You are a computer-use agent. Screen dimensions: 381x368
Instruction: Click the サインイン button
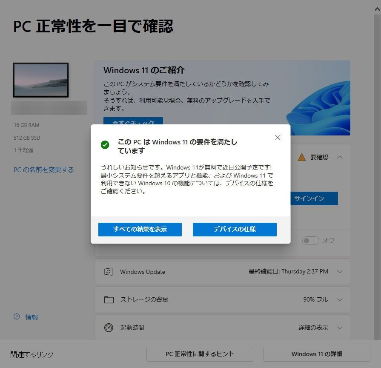314,198
